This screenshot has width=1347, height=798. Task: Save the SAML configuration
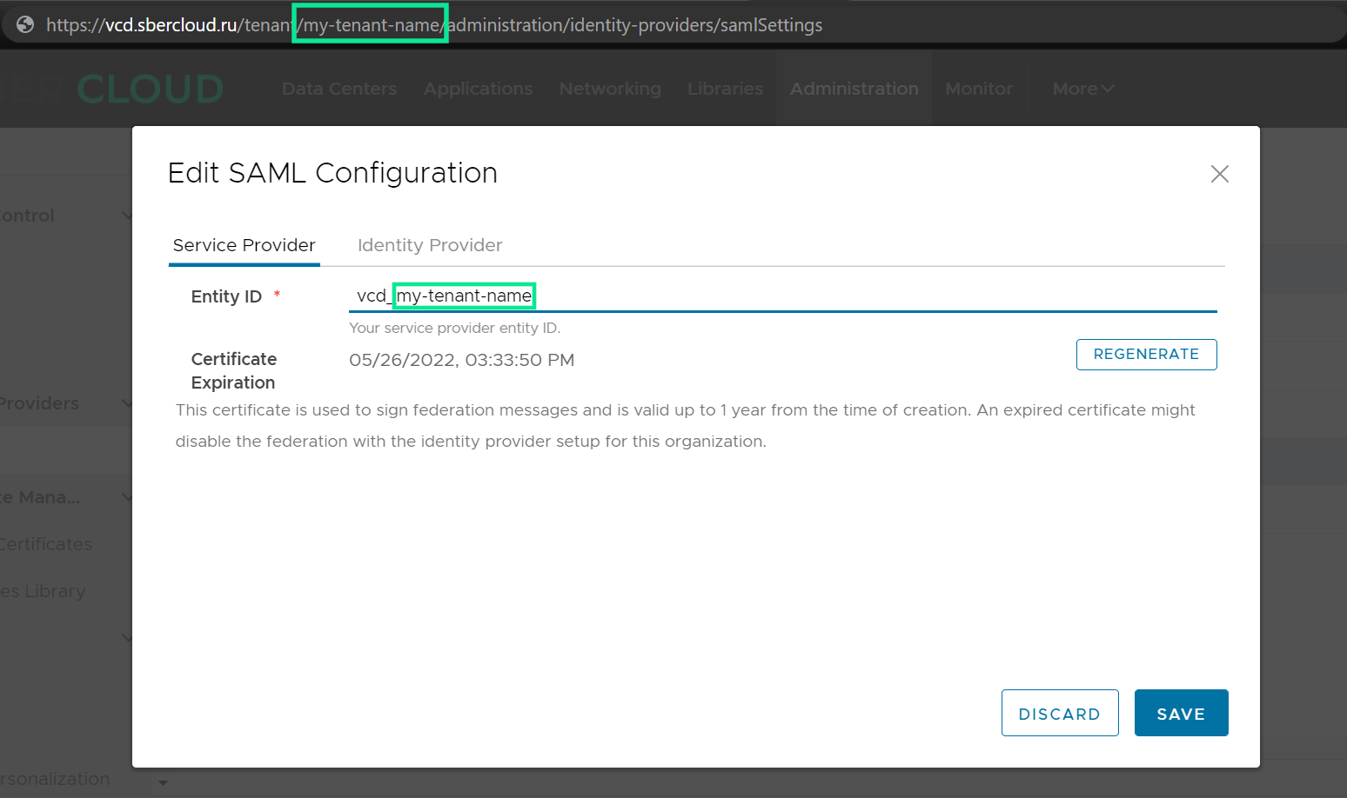point(1182,713)
